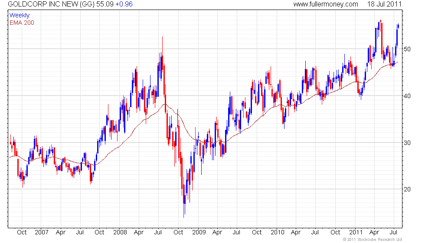Click the 2007 year label on time axis
Viewport: 425px width, 243px height.
42,233
